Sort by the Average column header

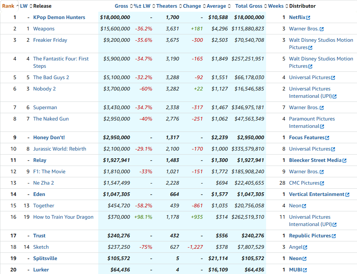point(216,6)
